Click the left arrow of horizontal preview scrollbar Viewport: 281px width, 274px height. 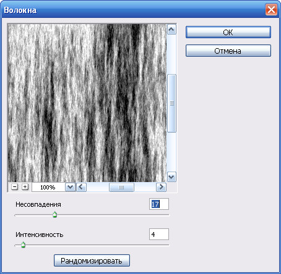pyautogui.click(x=81, y=187)
